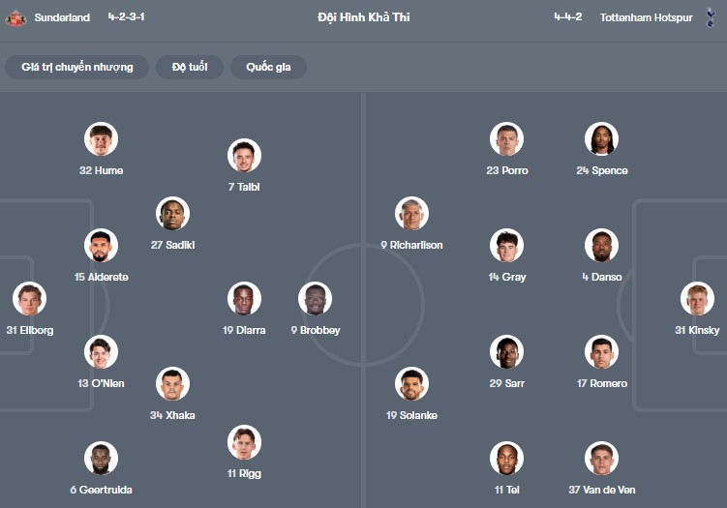
Task: Click the 23 Porro name label
Action: click(507, 170)
